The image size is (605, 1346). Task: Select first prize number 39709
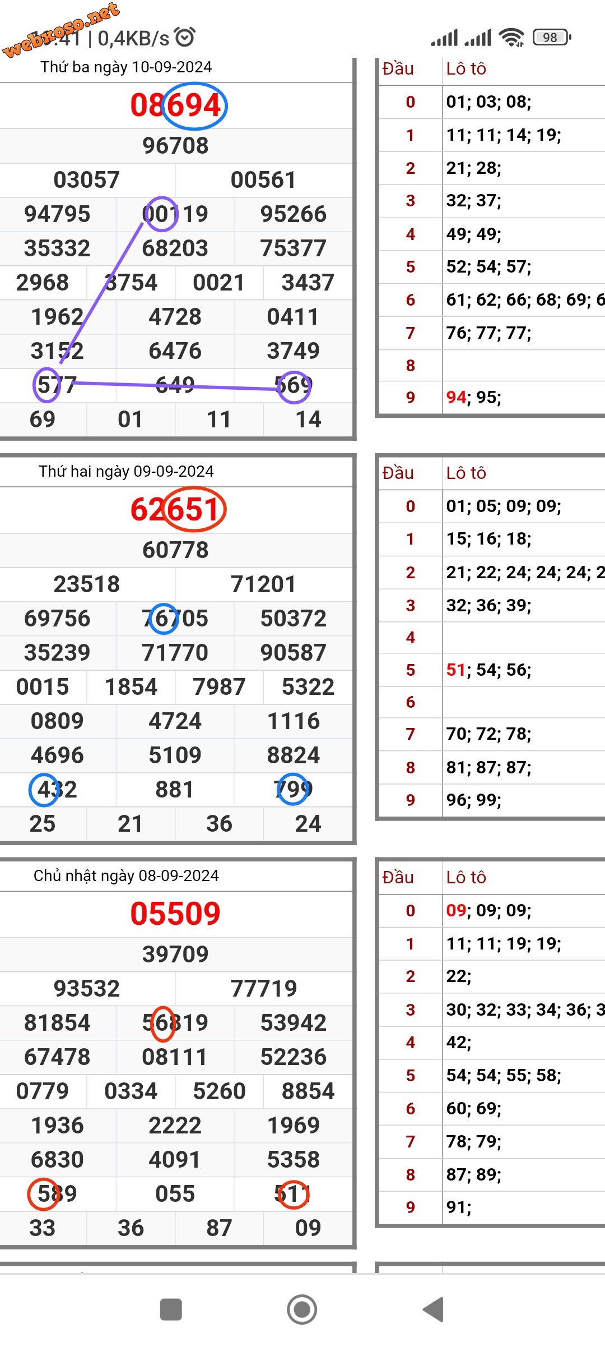point(175,955)
